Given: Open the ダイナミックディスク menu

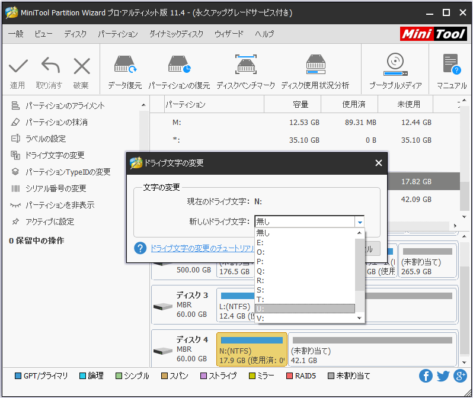Looking at the screenshot, I should click(x=177, y=34).
